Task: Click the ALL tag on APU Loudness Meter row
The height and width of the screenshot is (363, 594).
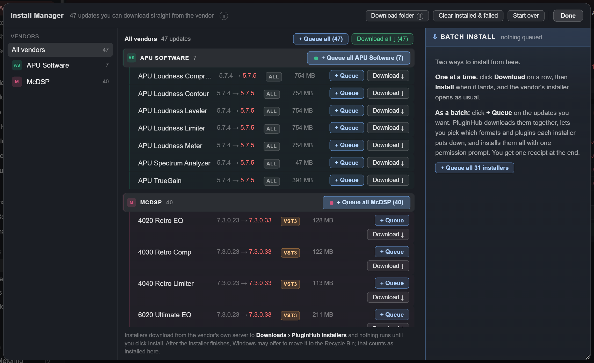Action: click(271, 146)
